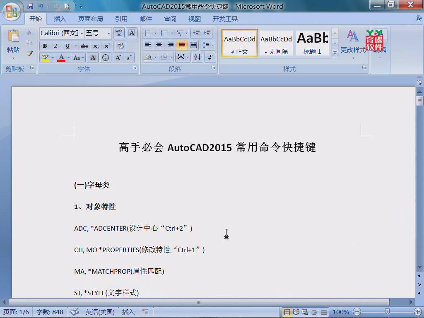
Task: Toggle bold formatting
Action: tap(45, 46)
